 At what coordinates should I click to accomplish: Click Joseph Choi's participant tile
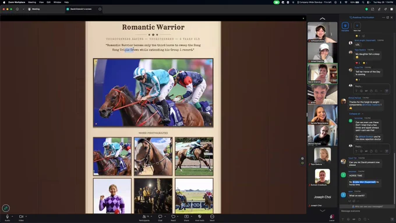322,197
